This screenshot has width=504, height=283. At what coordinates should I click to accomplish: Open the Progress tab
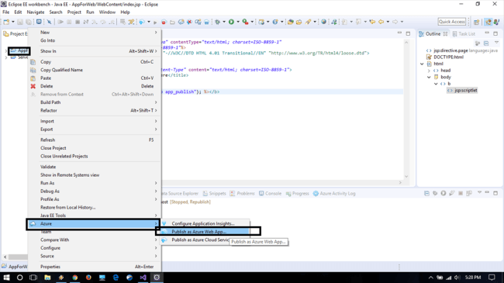[x=297, y=194]
